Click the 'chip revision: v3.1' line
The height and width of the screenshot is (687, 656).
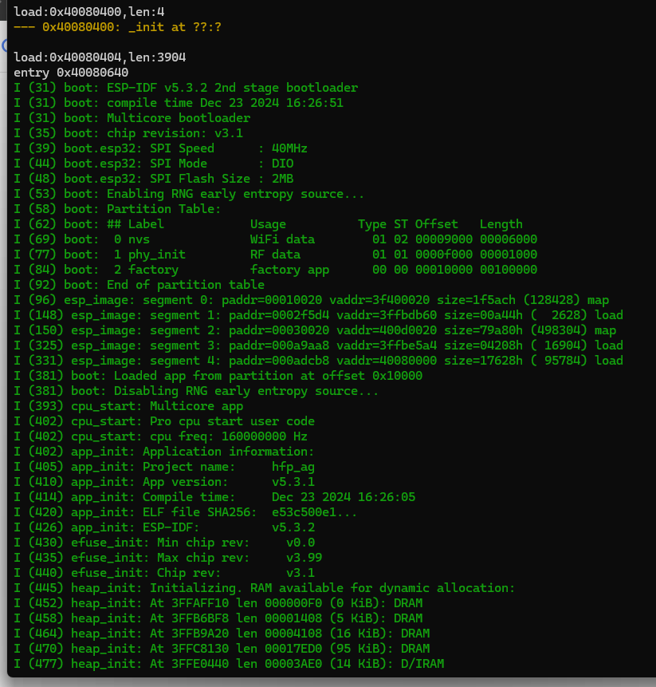[x=128, y=133]
